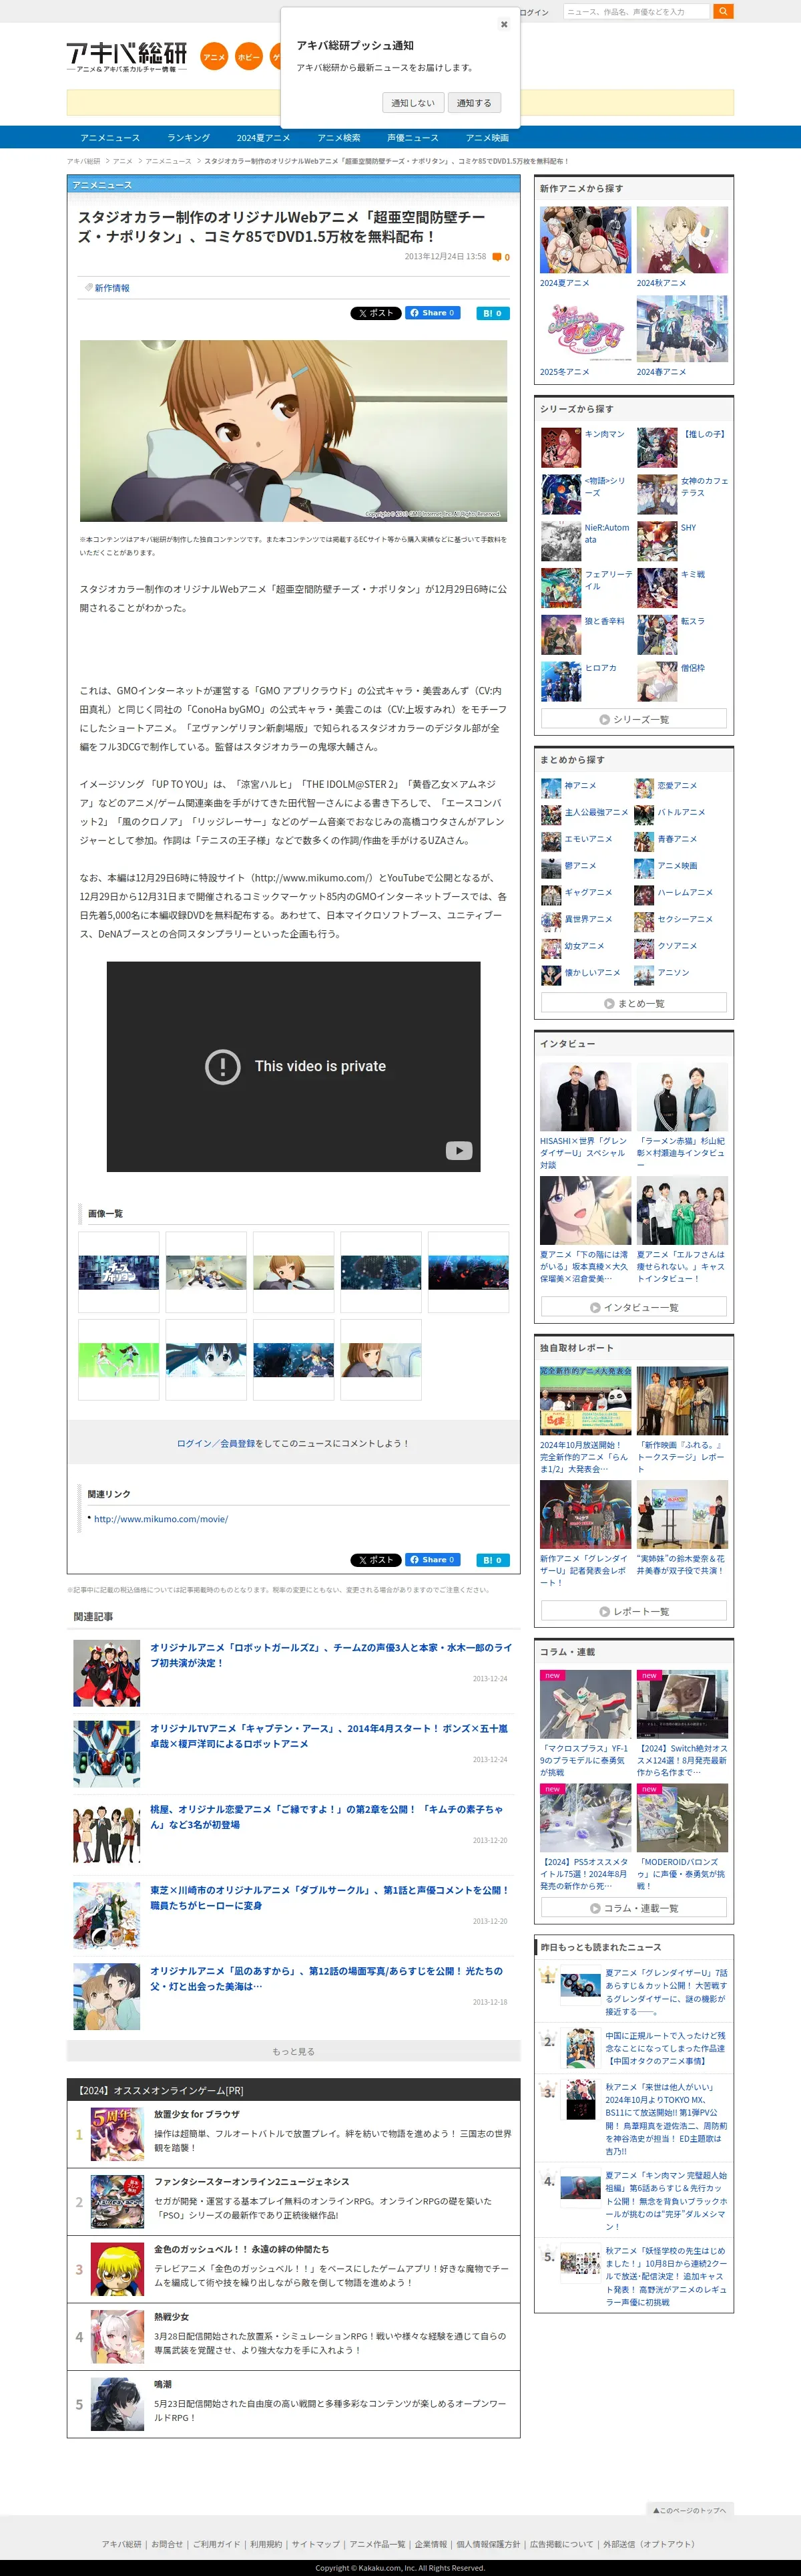Click the top Hatena B! bookmark button
The width and height of the screenshot is (801, 2576).
click(x=493, y=313)
